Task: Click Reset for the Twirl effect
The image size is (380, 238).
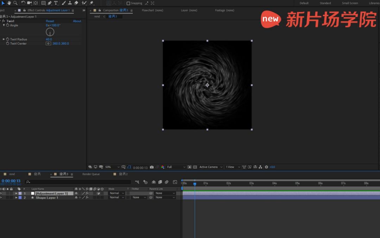Action: (x=50, y=21)
